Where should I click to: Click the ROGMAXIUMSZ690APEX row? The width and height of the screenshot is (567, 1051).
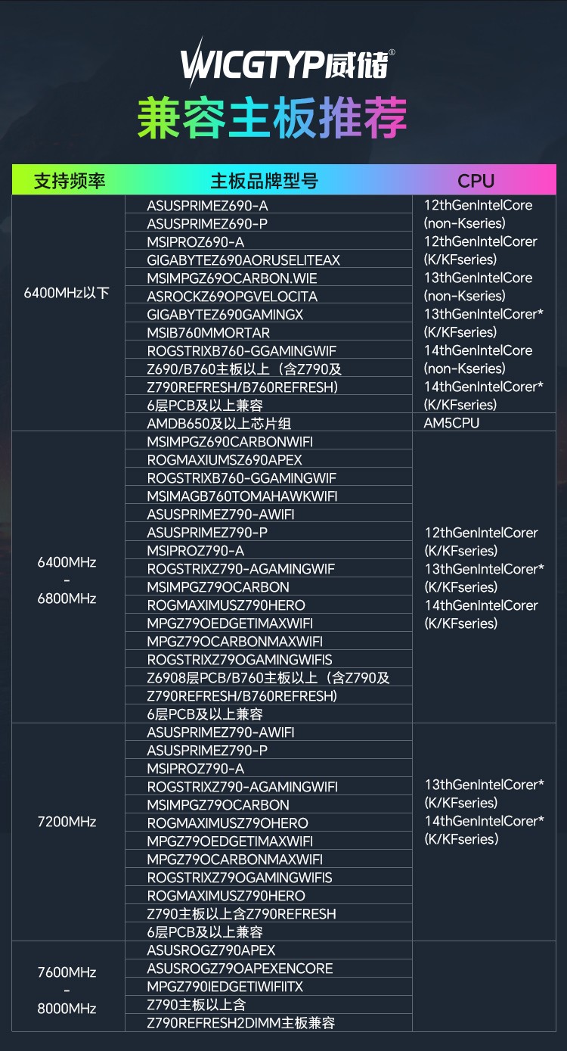[268, 459]
